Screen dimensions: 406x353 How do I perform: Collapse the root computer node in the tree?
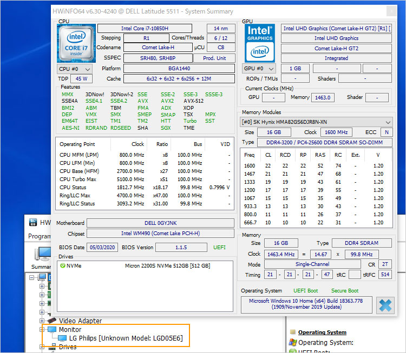click(x=31, y=277)
